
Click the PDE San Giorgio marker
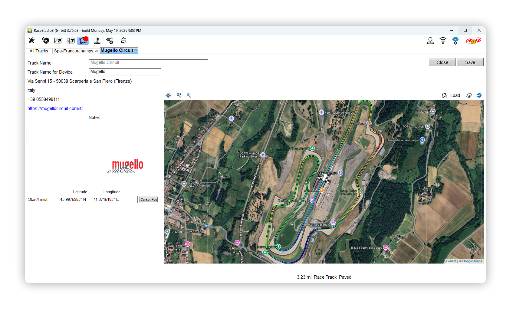click(x=428, y=126)
